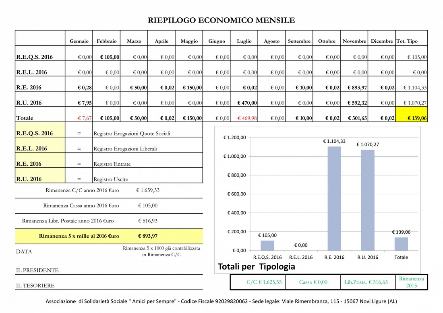The width and height of the screenshot is (443, 313).
Task: Click legend text Registro Erogazioni Liberali
Action: [125, 149]
